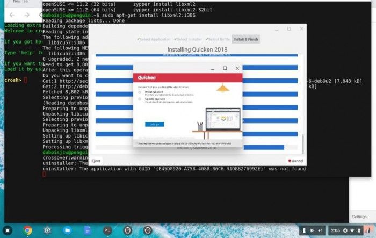
Task: Select the Install Quicken radio option
Action: coord(140,92)
